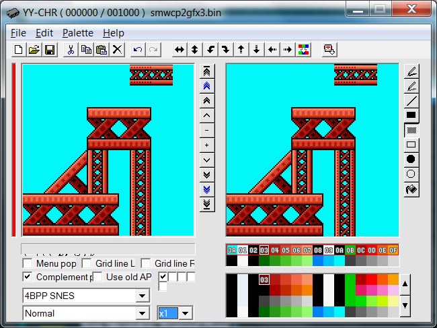The width and height of the screenshot is (437, 328).
Task: Open the File menu
Action: tap(18, 33)
